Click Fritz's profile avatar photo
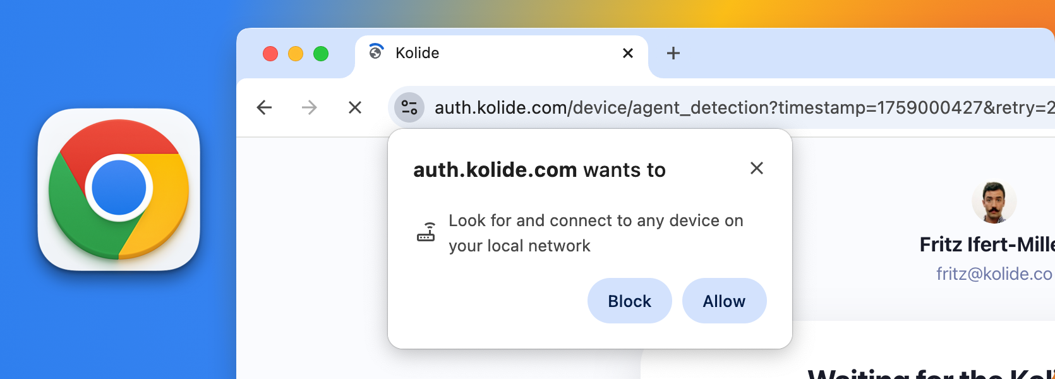Viewport: 1055px width, 379px height. pos(994,202)
